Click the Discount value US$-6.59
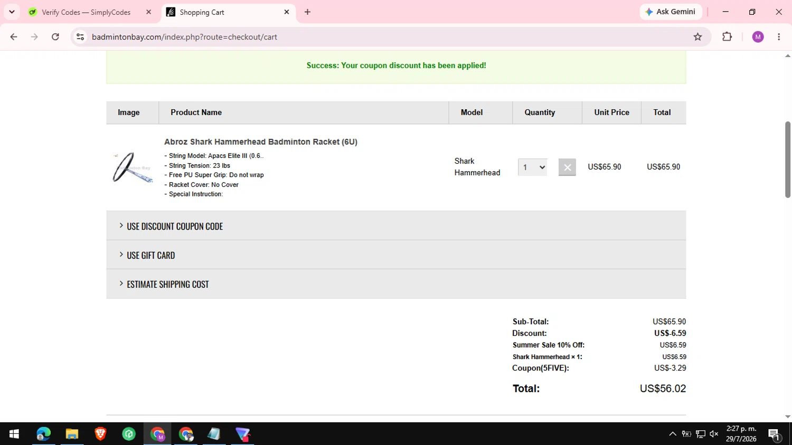 (x=670, y=333)
